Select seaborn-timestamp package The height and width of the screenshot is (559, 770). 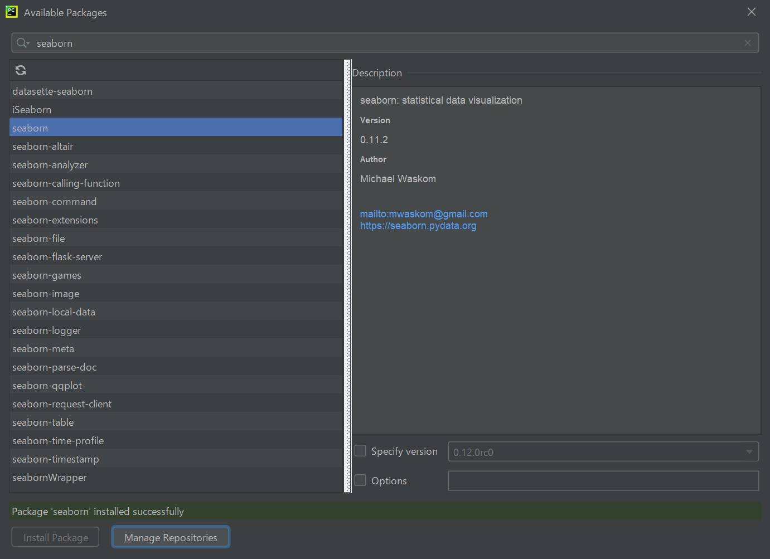tap(176, 459)
